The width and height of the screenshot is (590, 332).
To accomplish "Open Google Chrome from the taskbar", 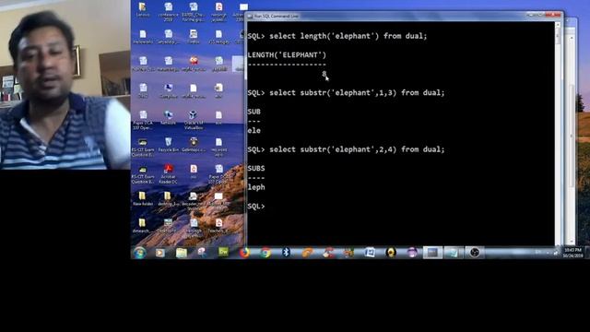I will click(x=265, y=253).
